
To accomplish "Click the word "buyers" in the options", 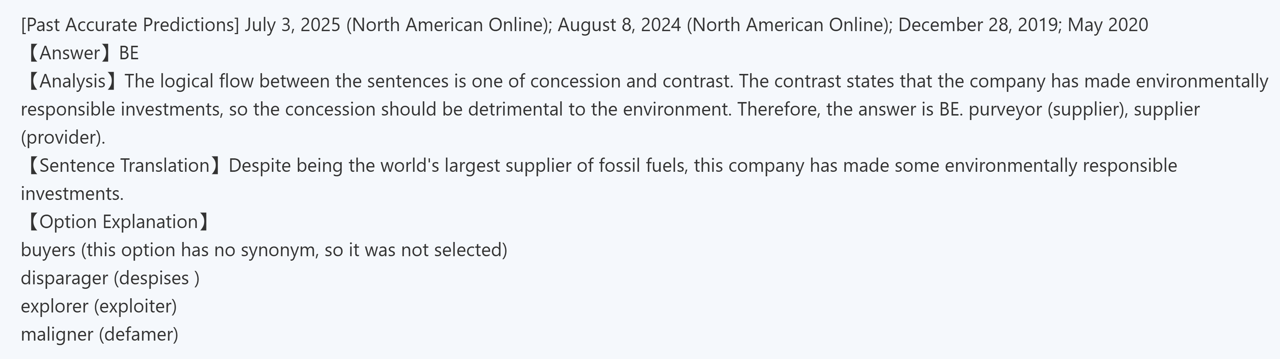I will [x=48, y=250].
